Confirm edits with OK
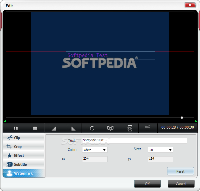This screenshot has height=191, width=200. (147, 184)
